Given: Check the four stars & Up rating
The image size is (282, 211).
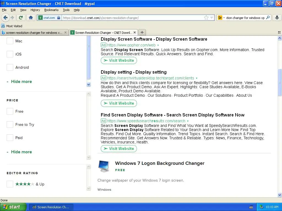Looking at the screenshot, I should pos(10,184).
